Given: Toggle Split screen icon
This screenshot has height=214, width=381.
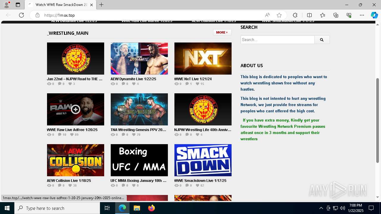Looking at the screenshot, I should pyautogui.click(x=309, y=15).
